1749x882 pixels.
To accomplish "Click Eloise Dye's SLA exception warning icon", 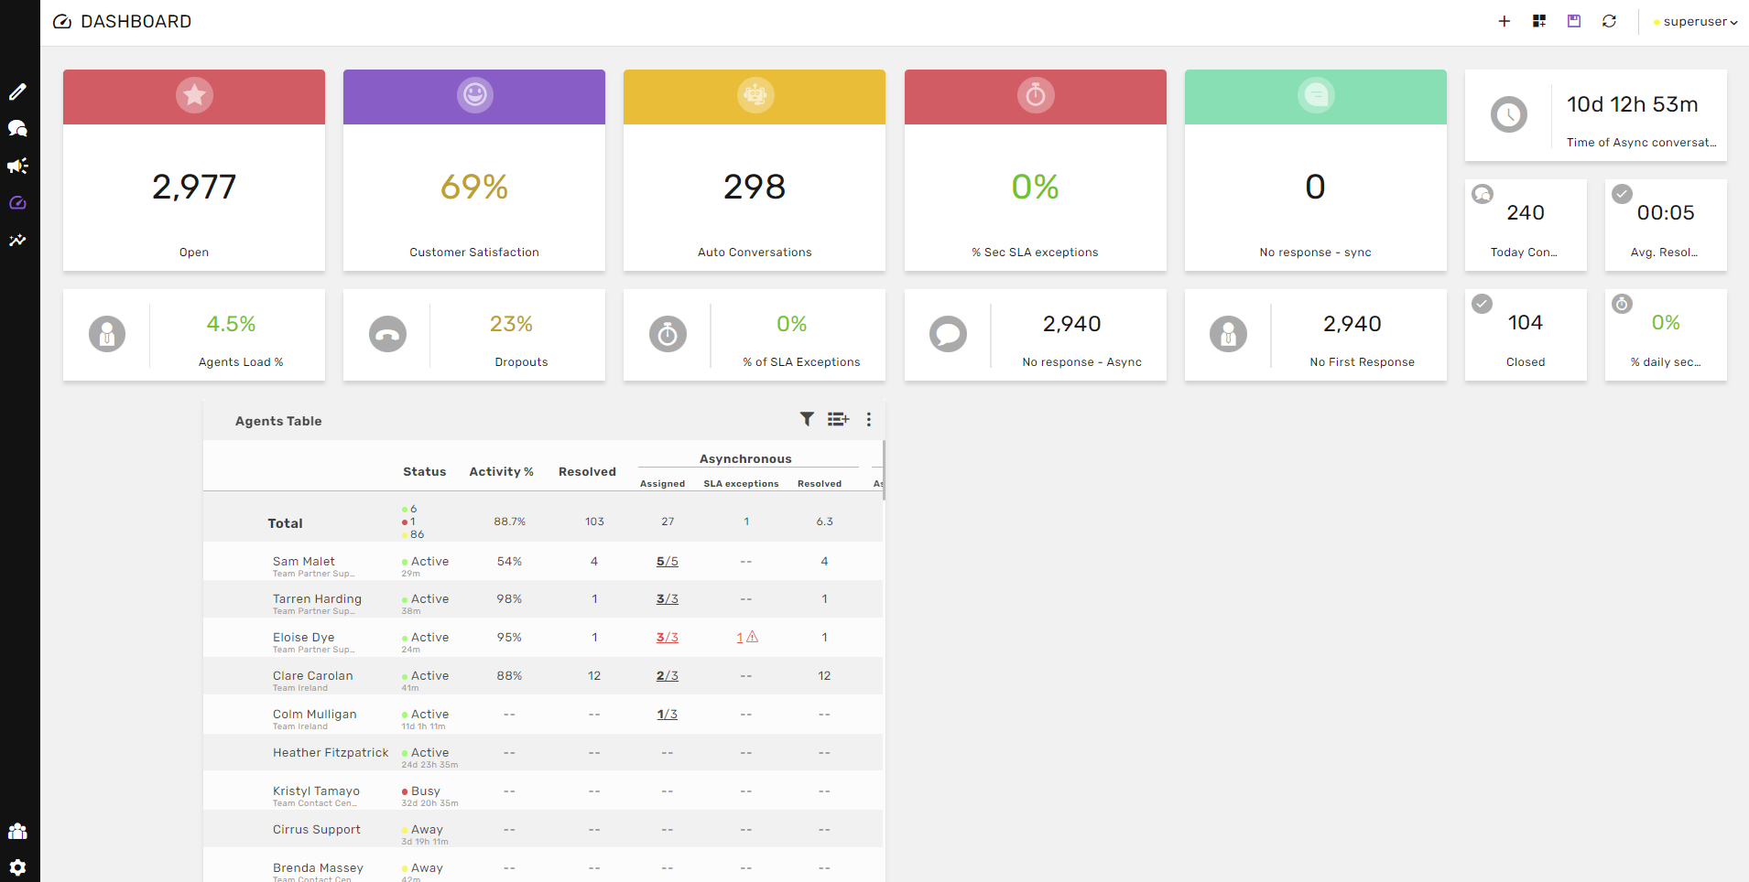I will [752, 637].
